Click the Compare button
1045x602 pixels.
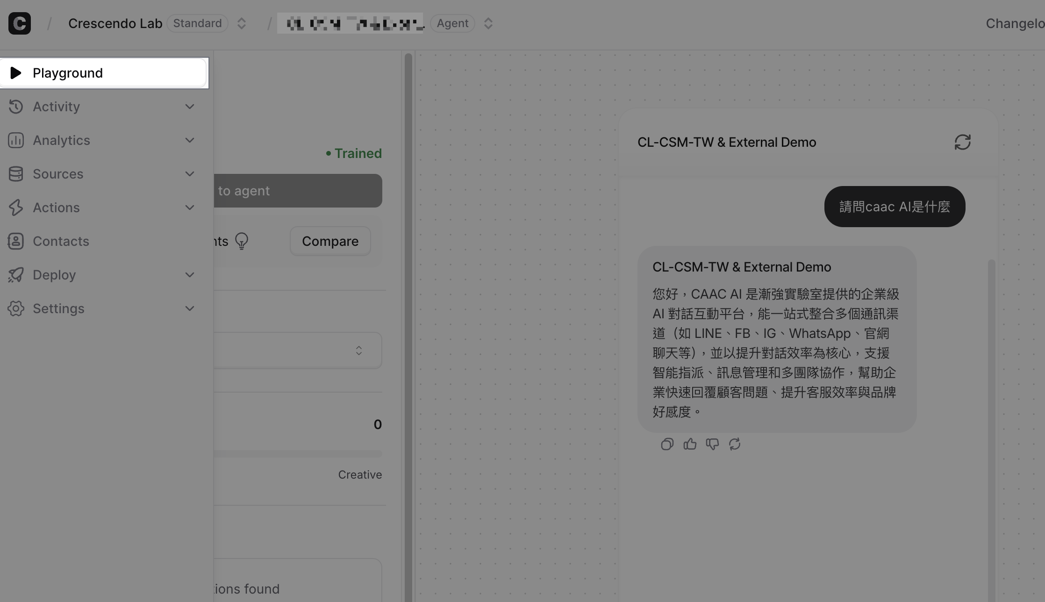[330, 241]
